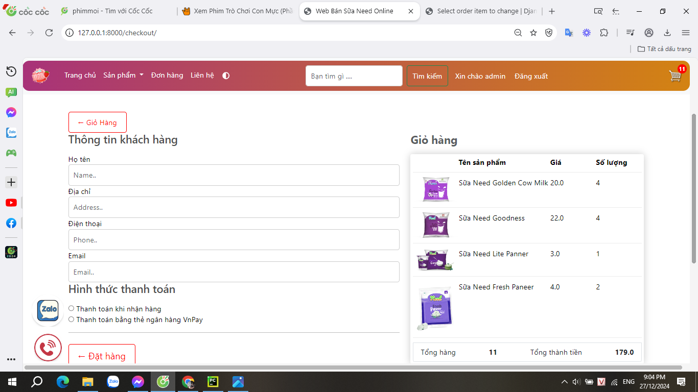Click the milk shop logo in navbar
Viewport: 698px width, 392px height.
click(40, 76)
